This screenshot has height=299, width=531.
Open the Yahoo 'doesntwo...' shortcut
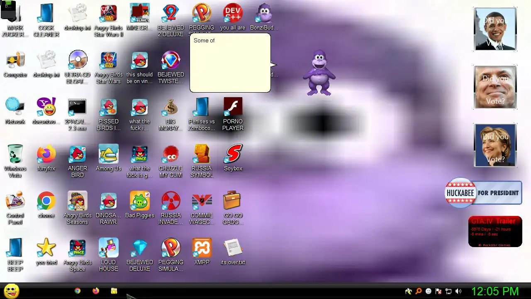(x=46, y=111)
